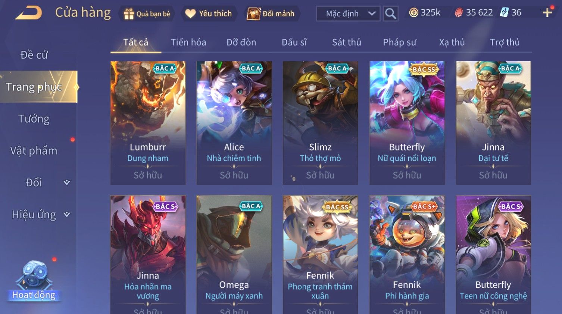Switch to the Sát thủ tab
This screenshot has width=562, height=314.
tap(347, 42)
